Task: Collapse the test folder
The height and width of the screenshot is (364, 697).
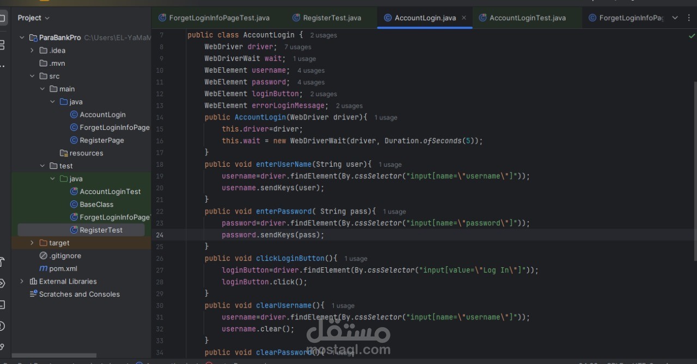Action: pyautogui.click(x=42, y=166)
